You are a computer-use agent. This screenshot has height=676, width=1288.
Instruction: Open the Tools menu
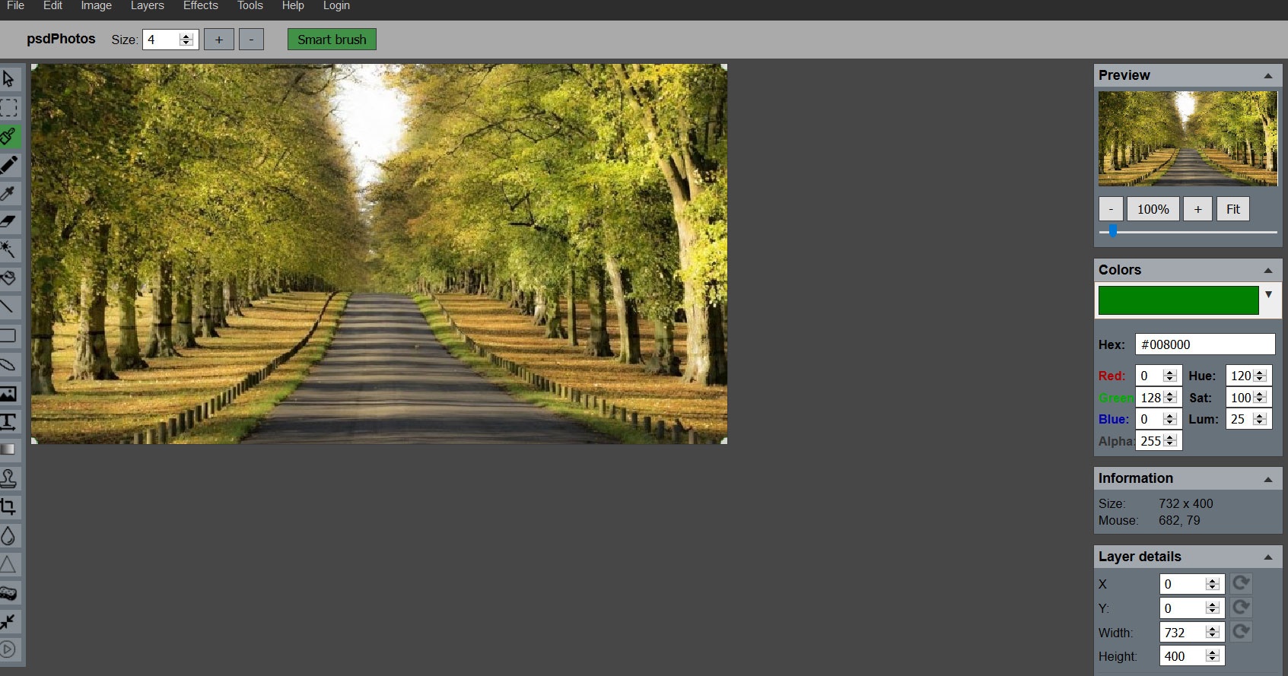tap(250, 6)
